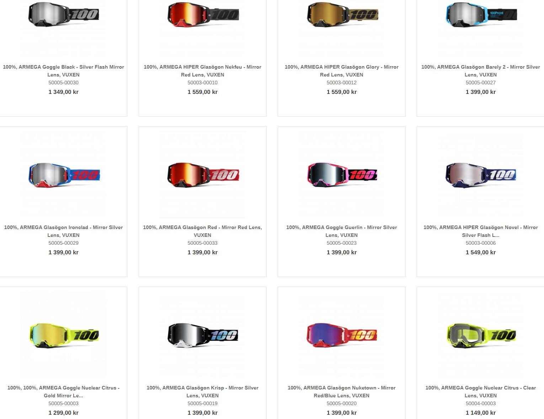The width and height of the screenshot is (544, 419).
Task: Open the Nuclear Citrus Gold Mirror title link
Action: click(x=63, y=392)
